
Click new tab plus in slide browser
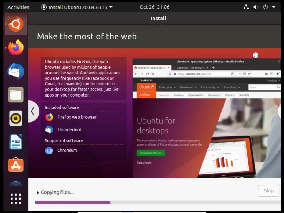pos(213,68)
